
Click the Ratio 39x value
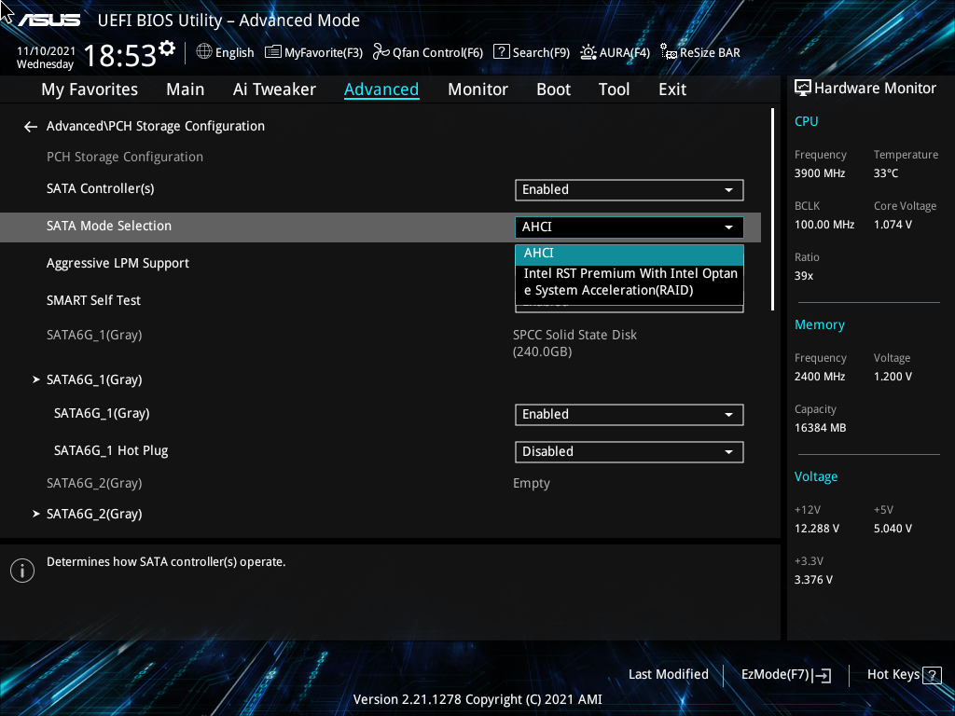click(x=803, y=276)
